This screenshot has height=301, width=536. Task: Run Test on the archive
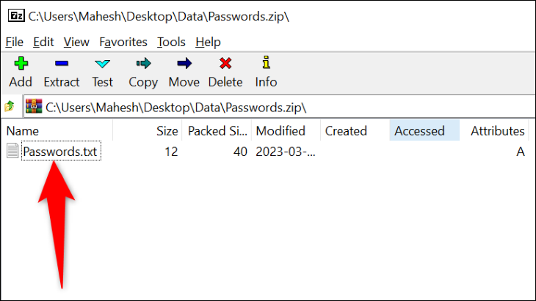[x=103, y=71]
